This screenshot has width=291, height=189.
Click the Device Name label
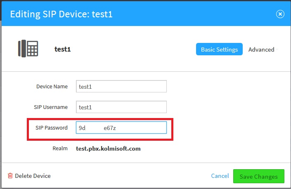(x=52, y=86)
